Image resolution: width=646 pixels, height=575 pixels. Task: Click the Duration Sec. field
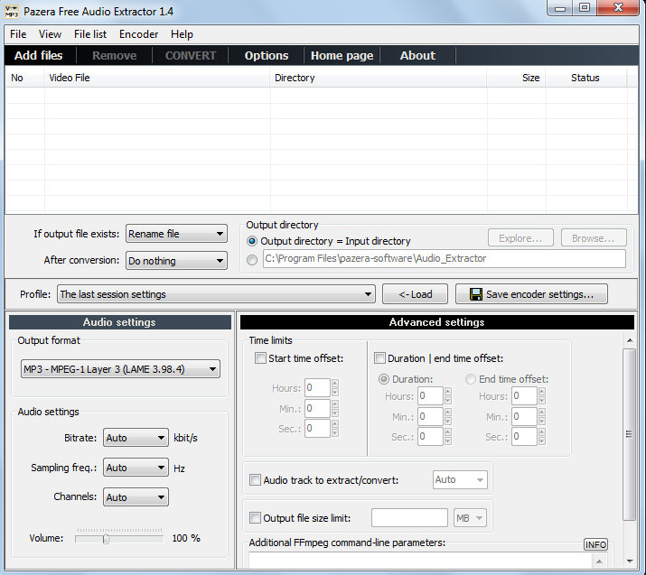click(x=430, y=436)
